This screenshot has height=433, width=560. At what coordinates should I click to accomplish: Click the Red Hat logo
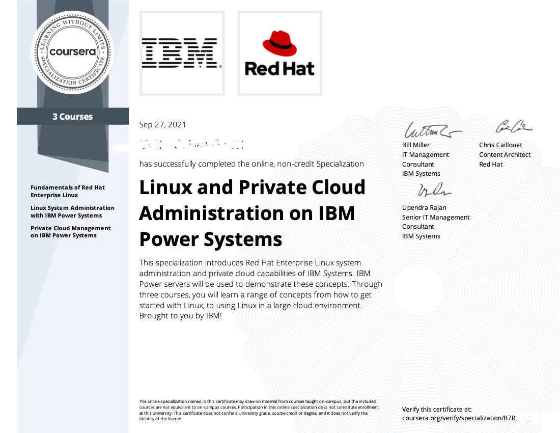click(279, 53)
